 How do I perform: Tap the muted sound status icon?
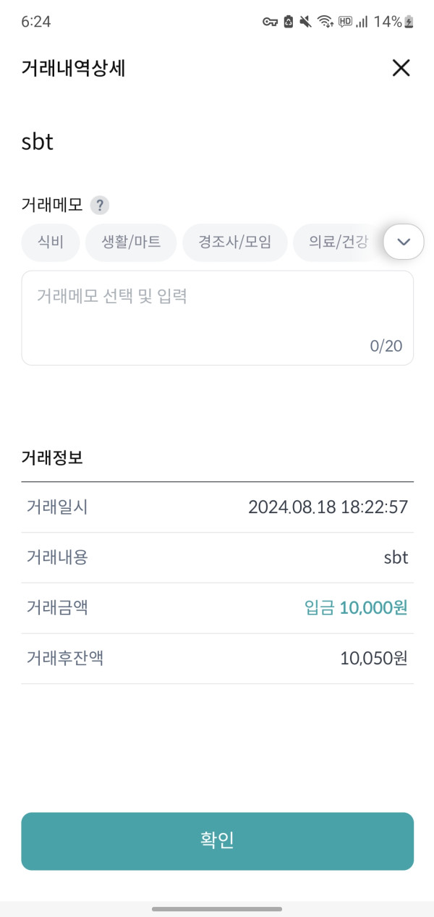(306, 22)
